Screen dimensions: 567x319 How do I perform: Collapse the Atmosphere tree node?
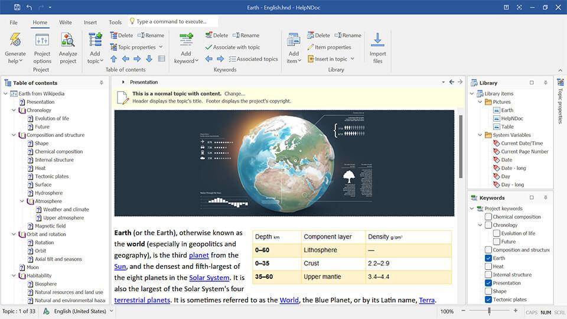coord(22,201)
